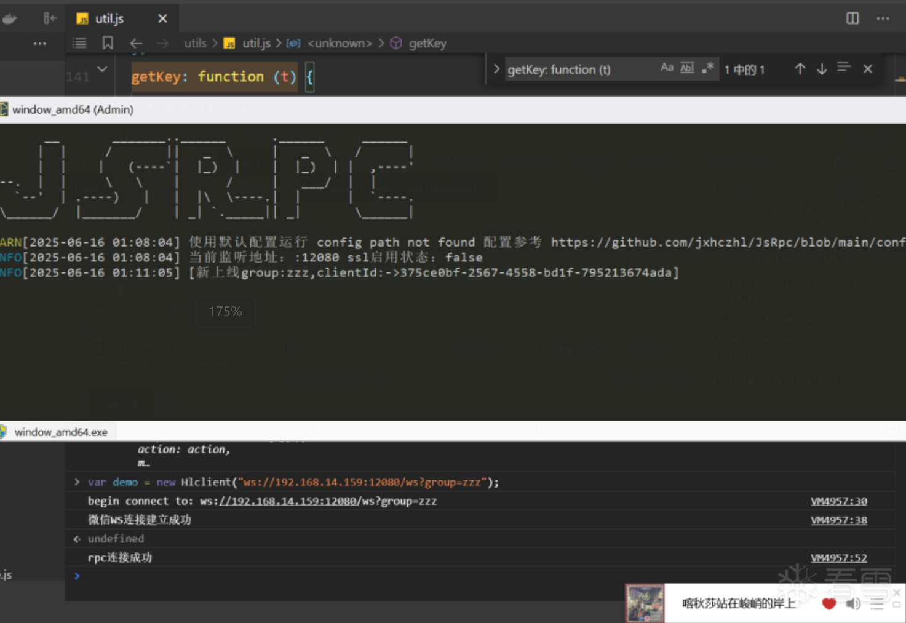Image resolution: width=906 pixels, height=623 pixels.
Task: Toggle match whole word in find widget
Action: click(x=687, y=68)
